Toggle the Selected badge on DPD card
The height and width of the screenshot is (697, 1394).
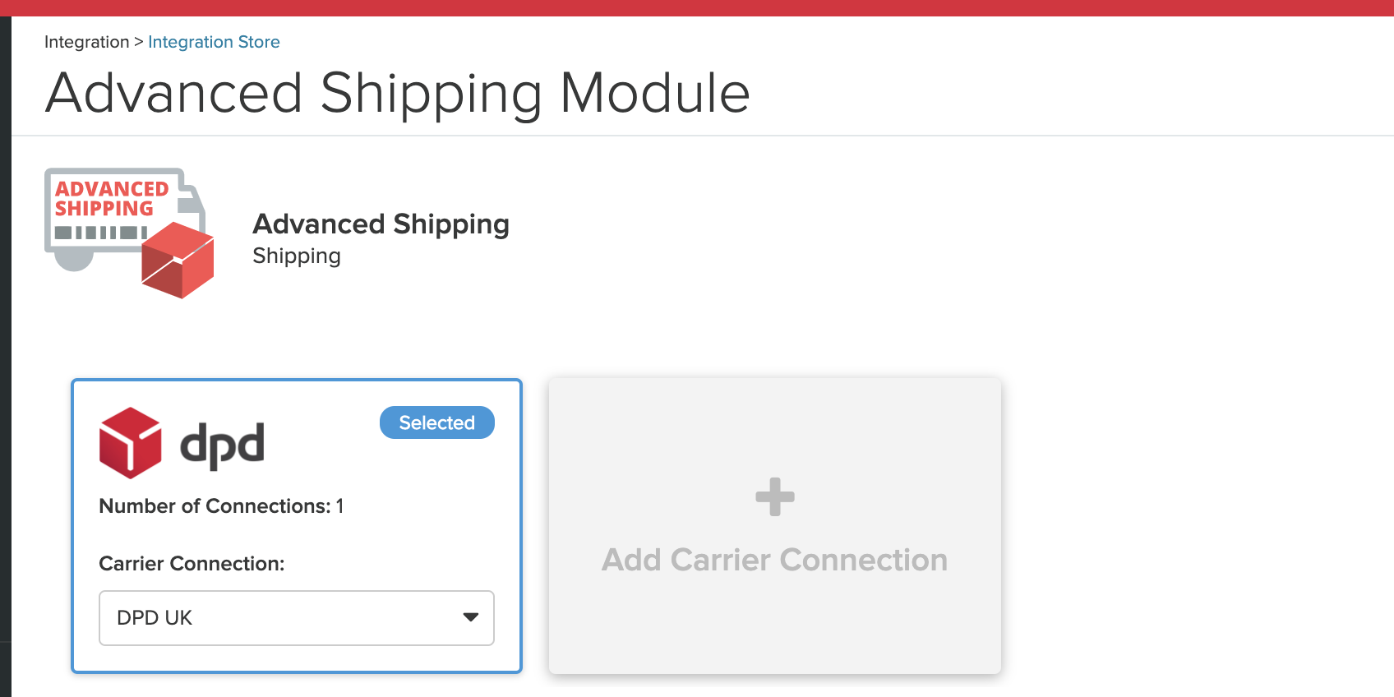[x=437, y=422]
